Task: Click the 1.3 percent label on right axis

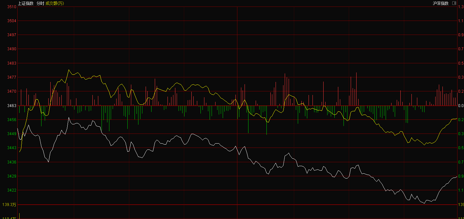Action: [x=461, y=7]
